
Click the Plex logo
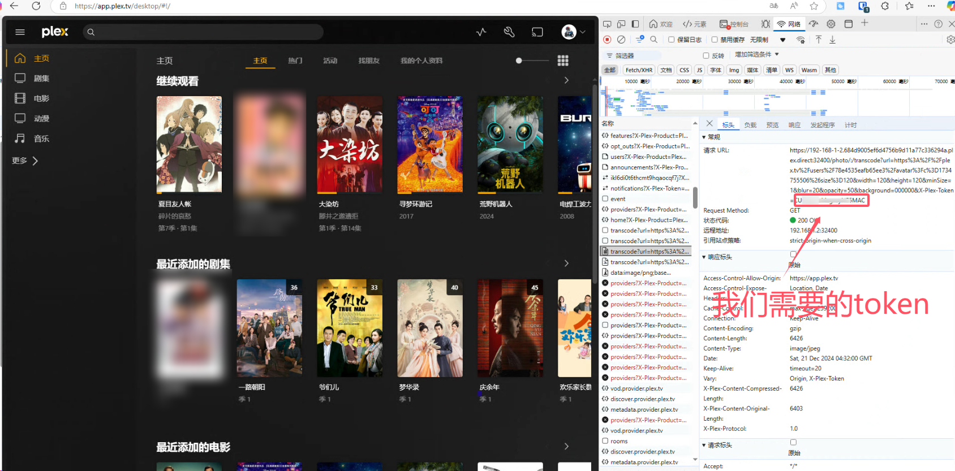55,32
